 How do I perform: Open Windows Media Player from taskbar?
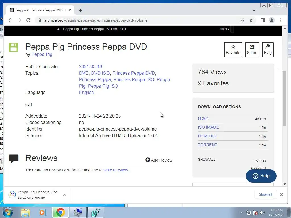coord(42,212)
